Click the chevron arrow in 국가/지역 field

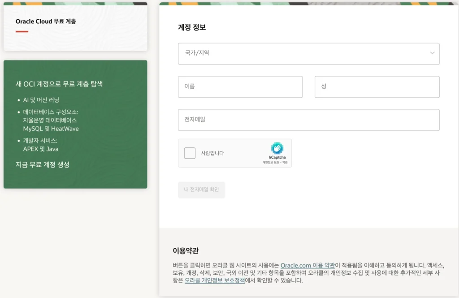[432, 53]
